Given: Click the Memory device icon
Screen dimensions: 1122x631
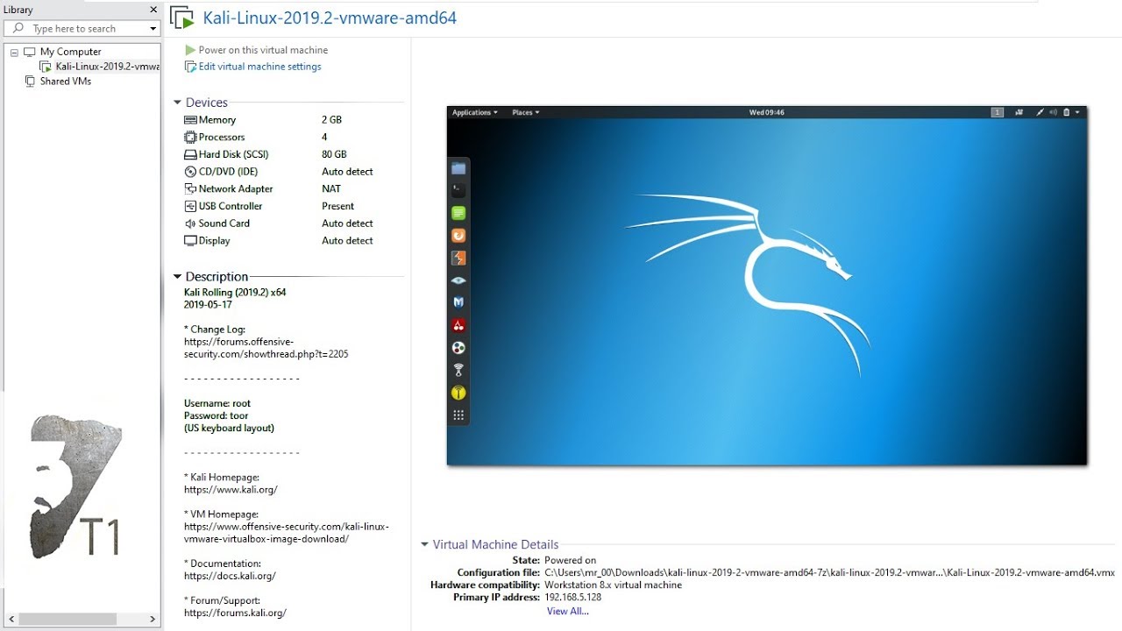Looking at the screenshot, I should [x=190, y=120].
